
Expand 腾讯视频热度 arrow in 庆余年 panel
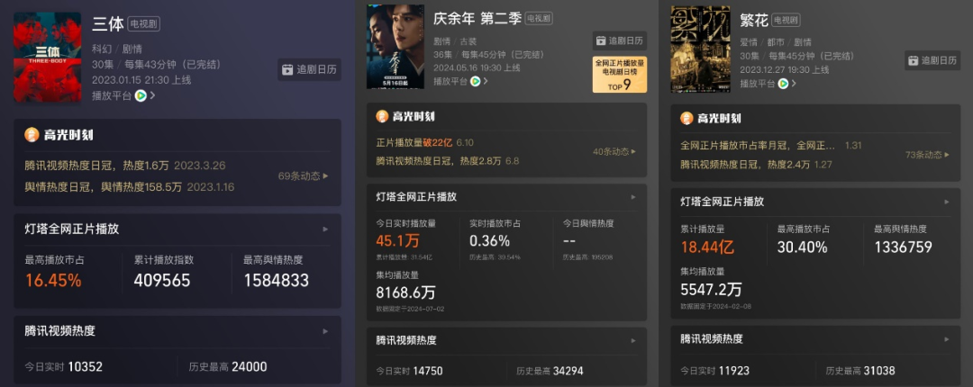pyautogui.click(x=633, y=340)
